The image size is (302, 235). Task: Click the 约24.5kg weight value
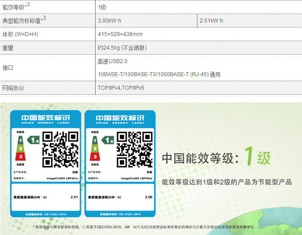(122, 48)
